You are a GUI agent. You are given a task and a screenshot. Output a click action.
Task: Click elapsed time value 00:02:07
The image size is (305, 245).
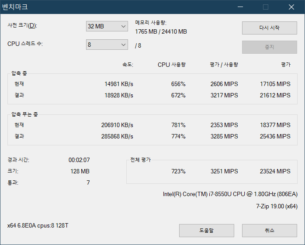[79, 160]
